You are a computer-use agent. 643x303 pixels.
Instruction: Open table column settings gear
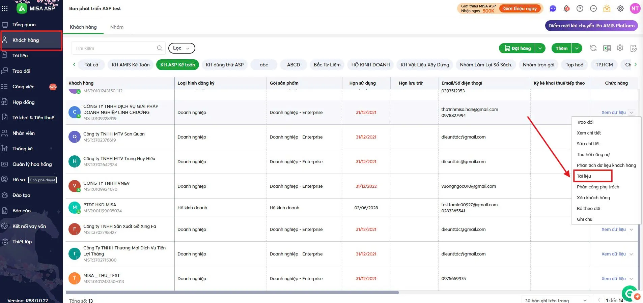coord(620,48)
